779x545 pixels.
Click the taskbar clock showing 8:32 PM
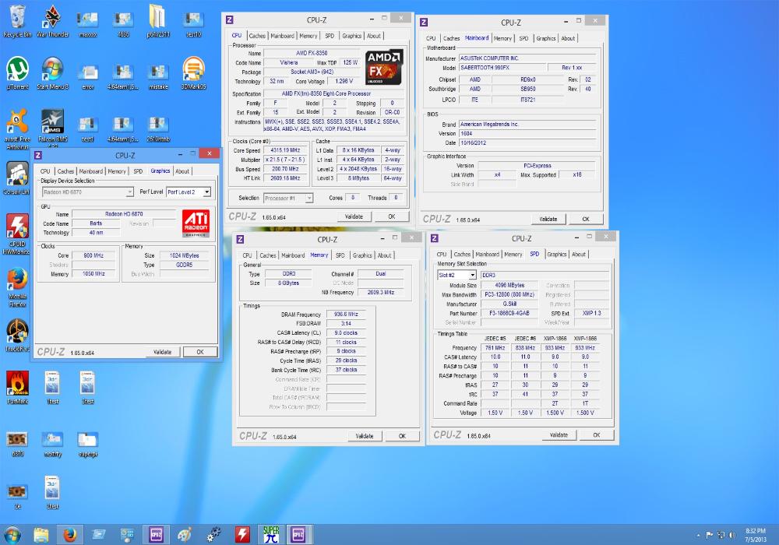tap(755, 535)
